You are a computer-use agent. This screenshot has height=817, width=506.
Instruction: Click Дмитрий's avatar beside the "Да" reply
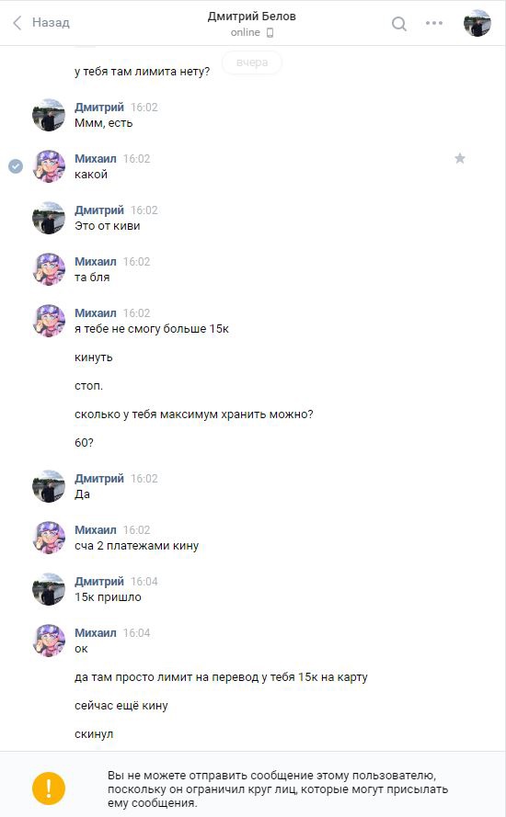(x=49, y=486)
